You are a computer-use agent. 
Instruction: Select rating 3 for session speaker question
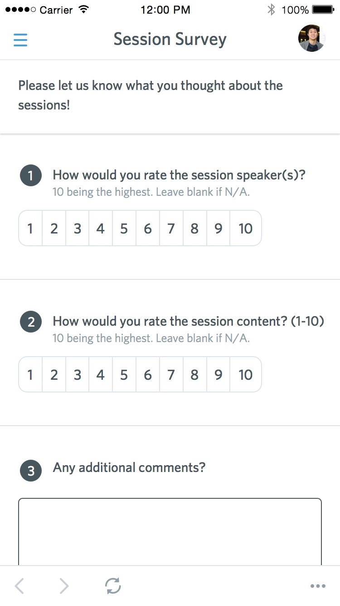point(77,228)
